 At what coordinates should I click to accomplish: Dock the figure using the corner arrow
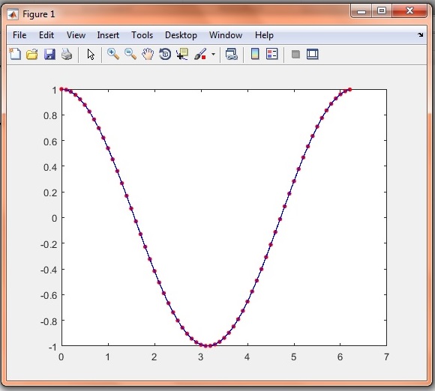click(421, 35)
